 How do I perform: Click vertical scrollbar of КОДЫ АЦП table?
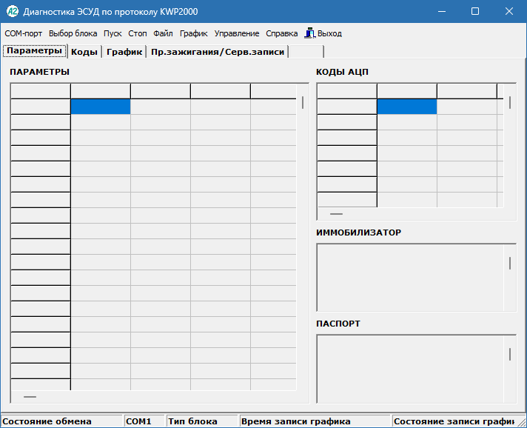(x=510, y=146)
